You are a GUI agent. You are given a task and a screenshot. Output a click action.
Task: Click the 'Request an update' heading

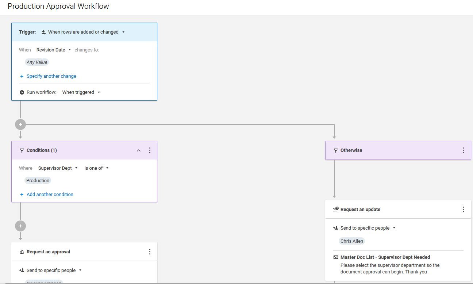click(360, 210)
